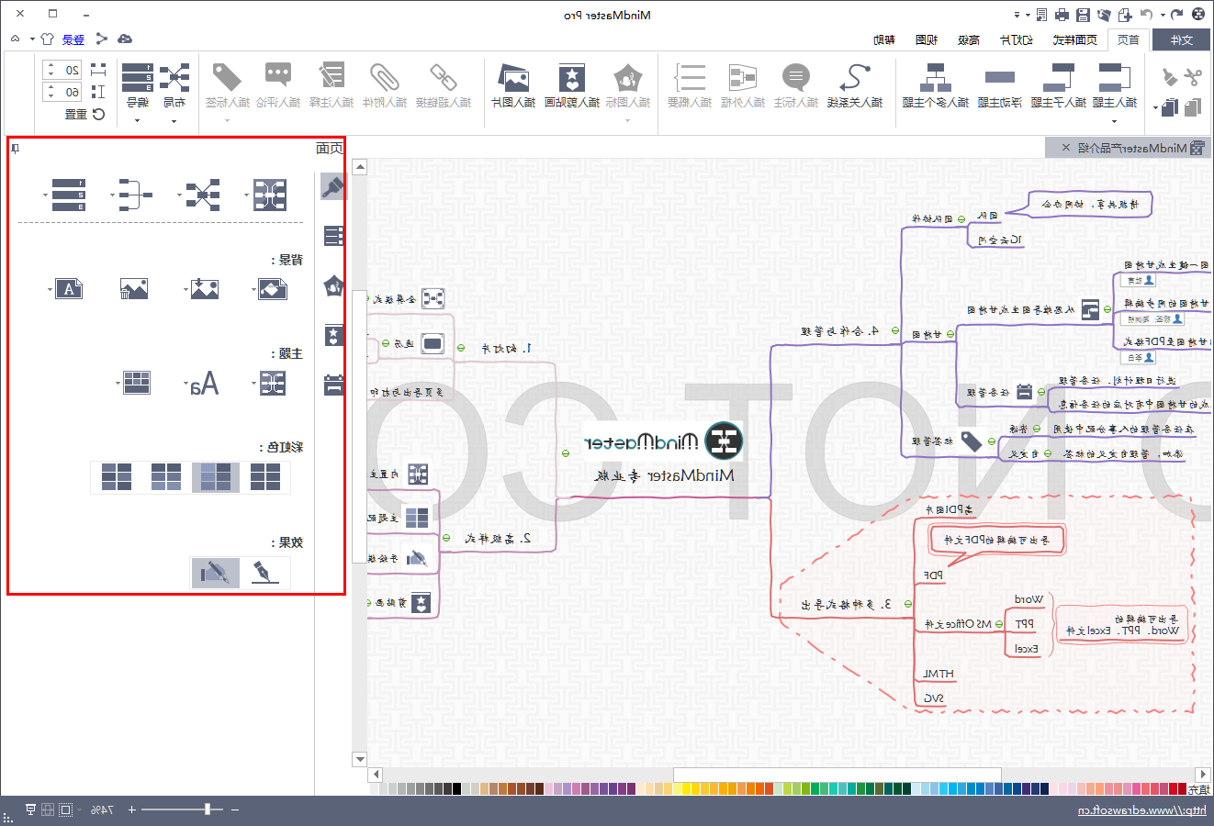The image size is (1214, 826).
Task: Click the zoom minus button in status bar
Action: point(235,809)
